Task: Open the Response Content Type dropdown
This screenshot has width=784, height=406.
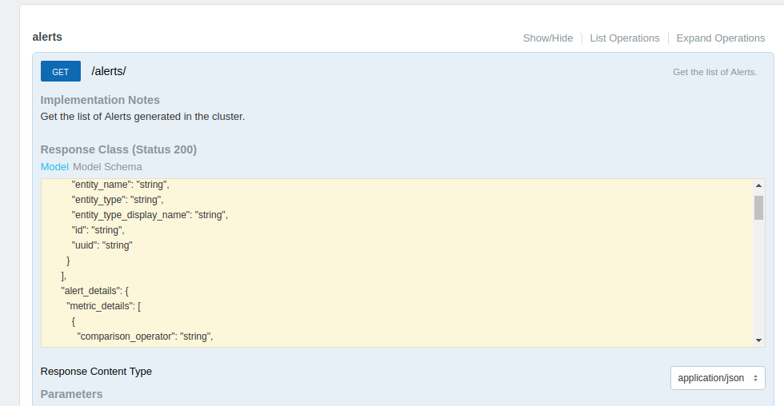Action: [718, 378]
